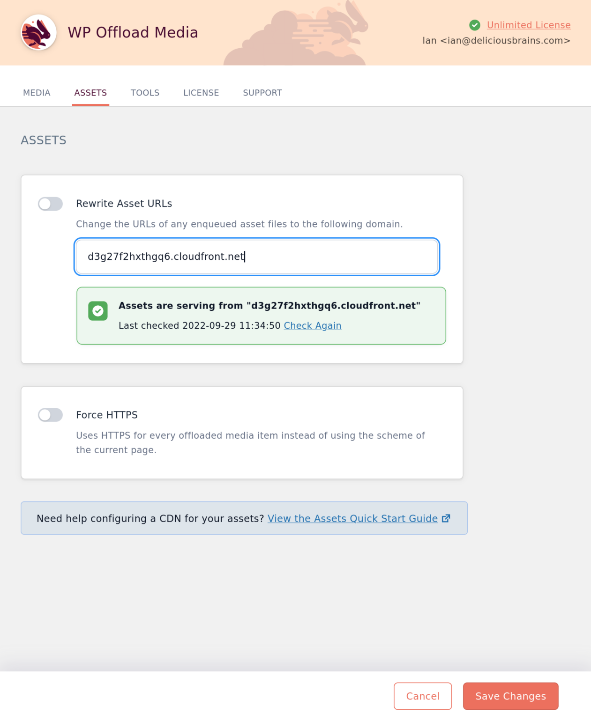Turn on the Force HTTPS toggle
Viewport: 591px width, 721px height.
[x=50, y=415]
